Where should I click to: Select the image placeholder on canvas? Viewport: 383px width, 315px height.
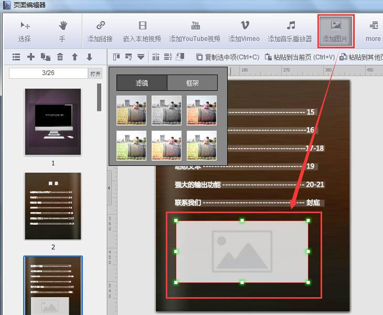click(242, 251)
